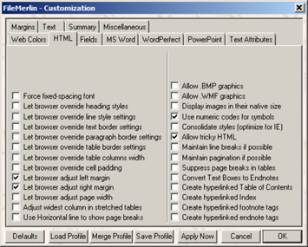Enable Maintain pagination if possible
Image resolution: width=308 pixels, height=247 pixels.
[174, 157]
